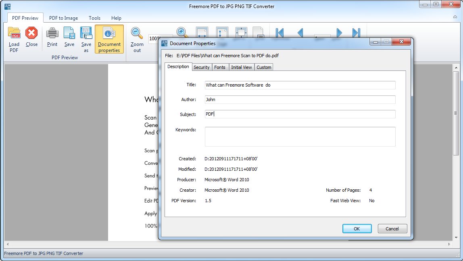Click the Number of Pages value 4
Screen dimensions: 463x261
(x=371, y=190)
